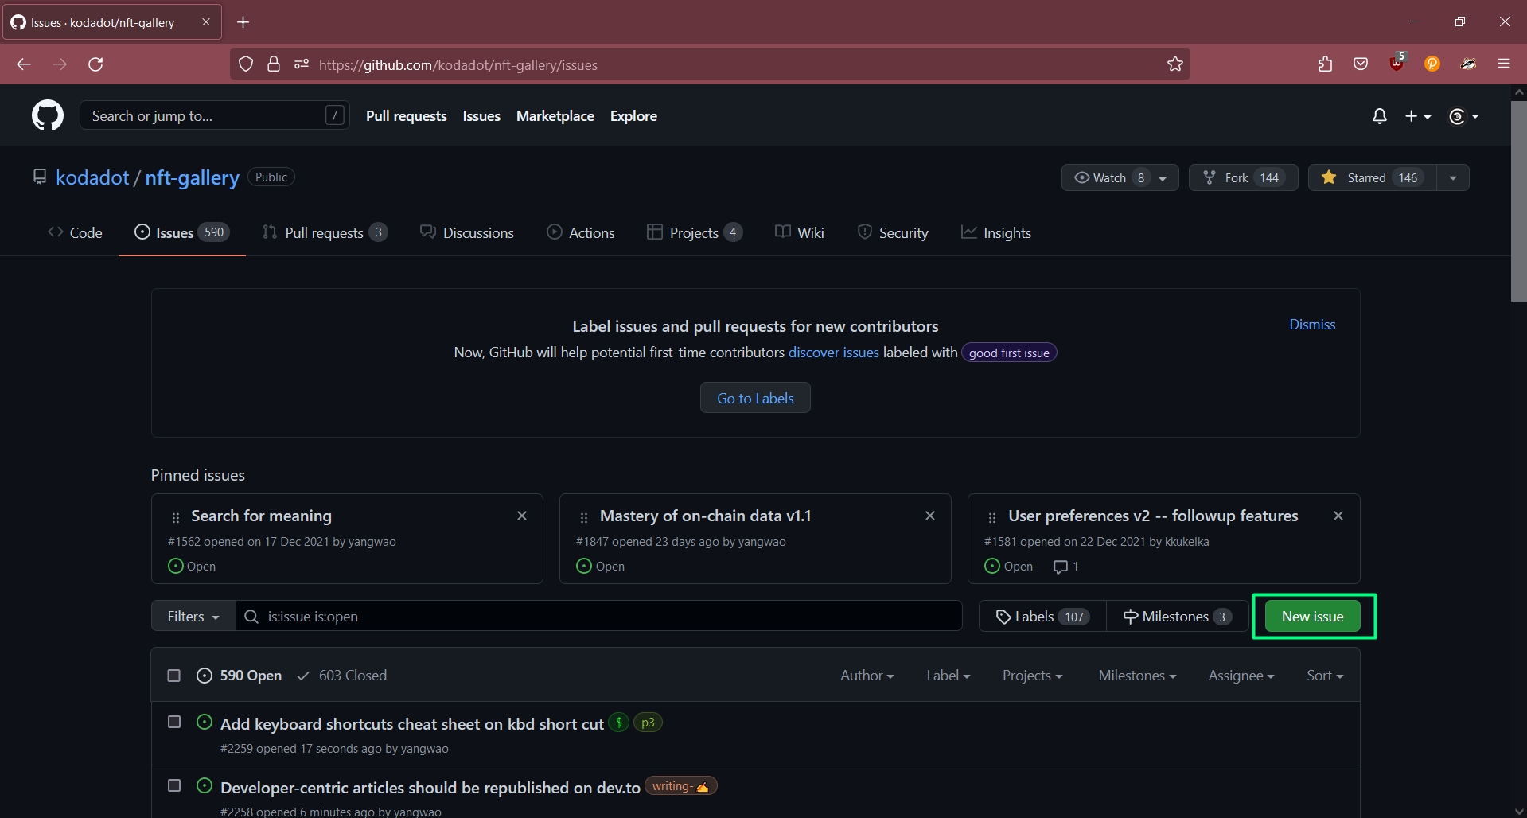
Task: Switch to the Pull requests tab
Action: (x=324, y=232)
